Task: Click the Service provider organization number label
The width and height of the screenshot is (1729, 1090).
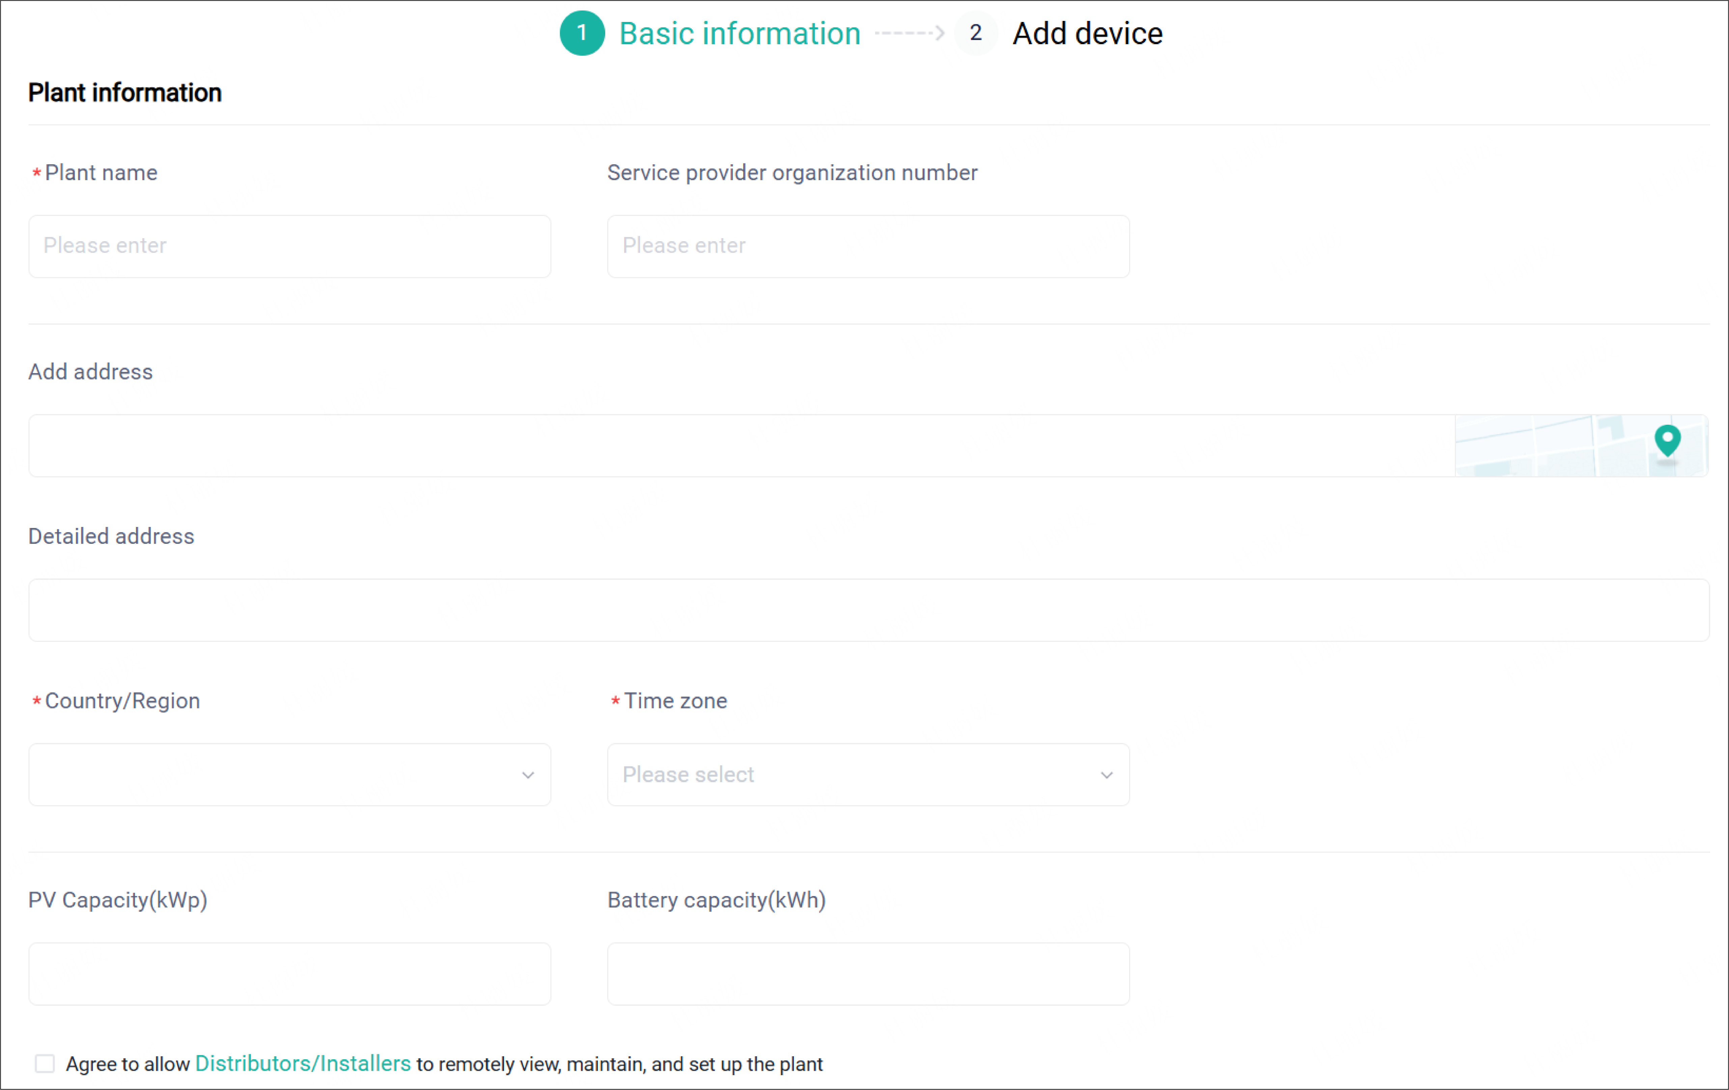Action: pyautogui.click(x=793, y=173)
